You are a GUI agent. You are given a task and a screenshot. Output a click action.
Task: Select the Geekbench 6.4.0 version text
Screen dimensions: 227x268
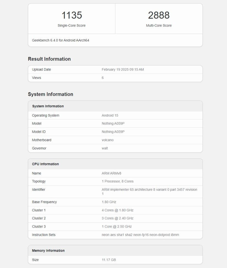tap(60, 40)
